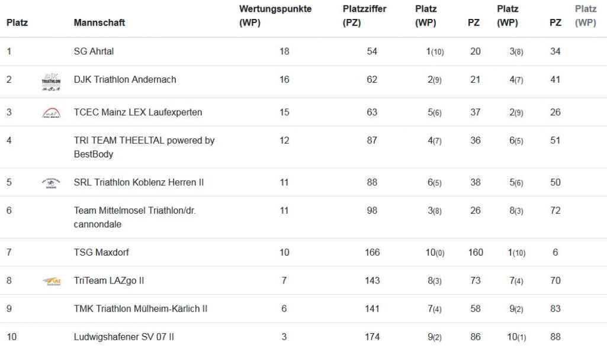Viewport: 607px width, 355px height.
Task: Click SG Ahrtal's Wertungspunkte value 18
Action: click(284, 51)
